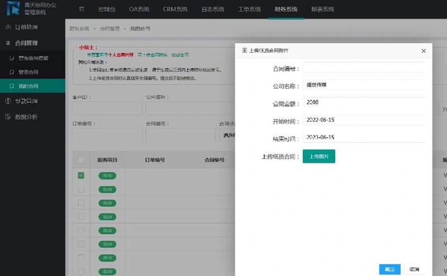Confirm with the 确定 button

[389, 269]
